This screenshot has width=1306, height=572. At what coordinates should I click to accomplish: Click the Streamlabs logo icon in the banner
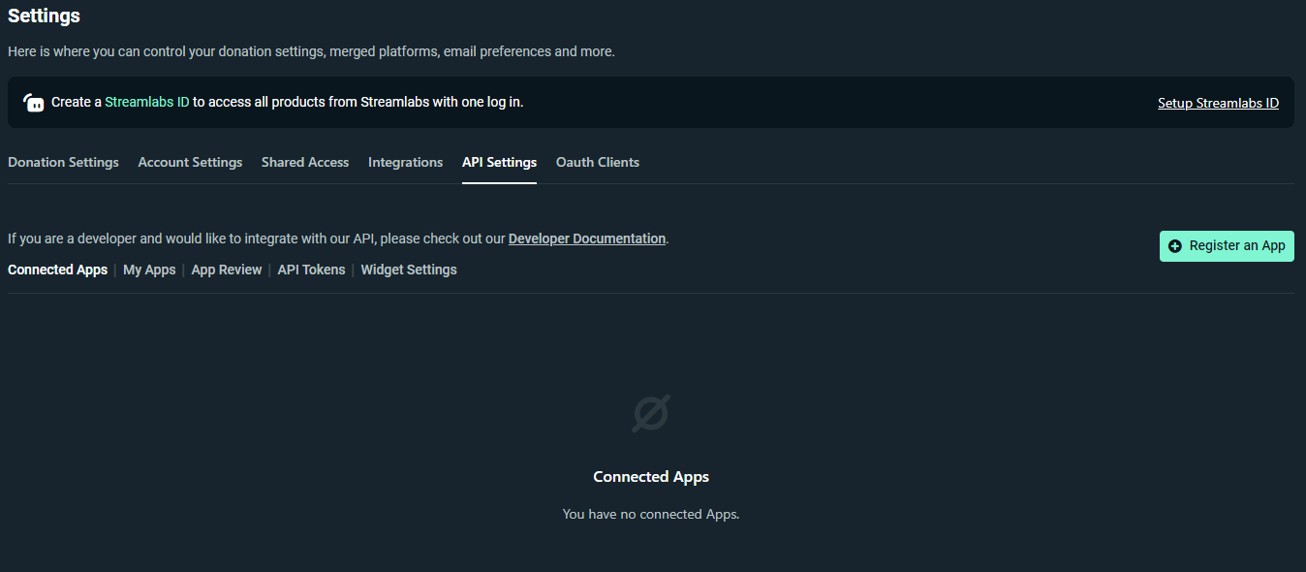click(x=34, y=103)
